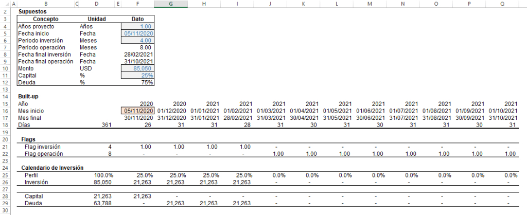Select the Supuestos heading cell

31,12
